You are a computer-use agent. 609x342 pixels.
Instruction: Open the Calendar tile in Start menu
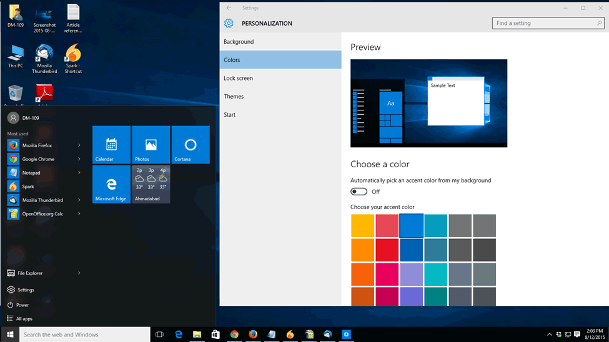tap(111, 144)
